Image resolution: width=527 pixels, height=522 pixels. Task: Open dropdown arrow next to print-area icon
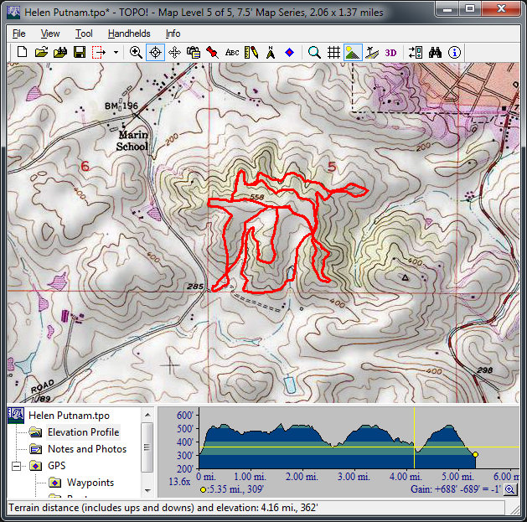(116, 52)
